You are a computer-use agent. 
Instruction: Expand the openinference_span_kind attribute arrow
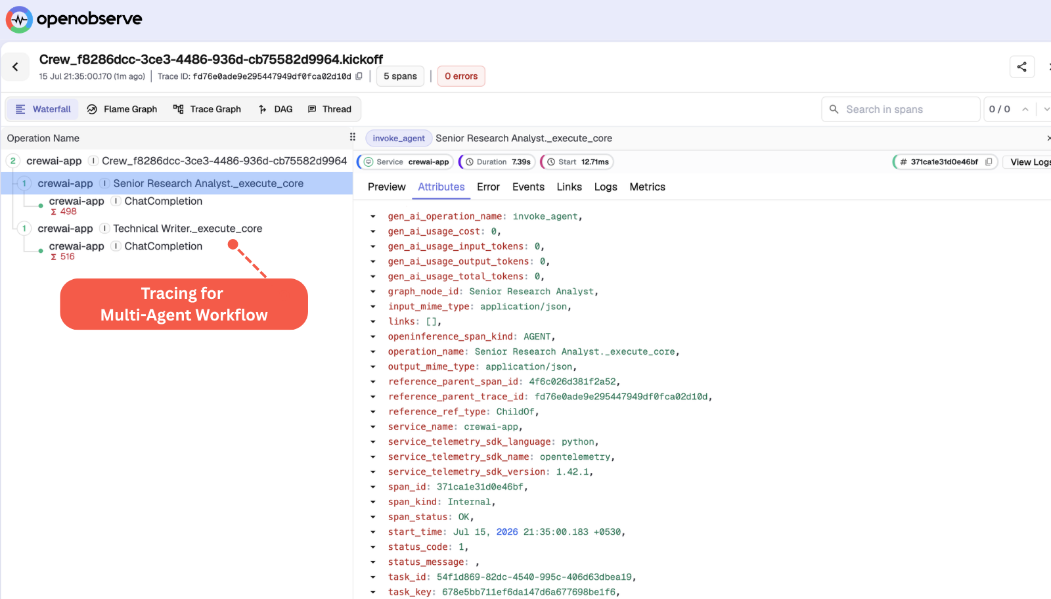pos(373,337)
